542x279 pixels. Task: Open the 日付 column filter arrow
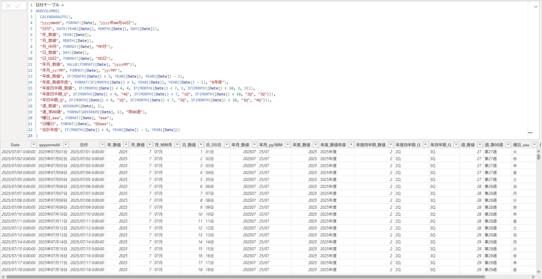coord(102,145)
